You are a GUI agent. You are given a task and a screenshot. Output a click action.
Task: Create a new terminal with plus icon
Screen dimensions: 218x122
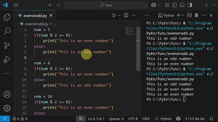pyautogui.click(x=178, y=15)
